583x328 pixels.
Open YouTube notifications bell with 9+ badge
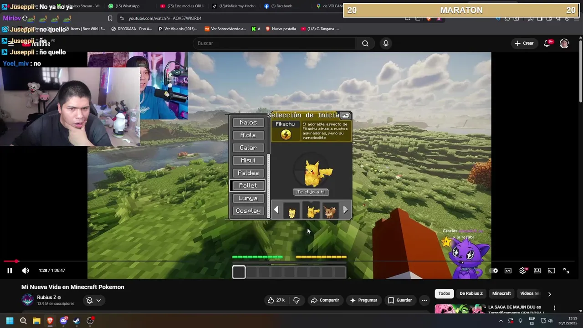(x=548, y=43)
